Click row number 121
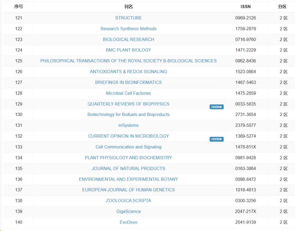Image resolution: width=295 pixels, height=231 pixels. [19, 18]
